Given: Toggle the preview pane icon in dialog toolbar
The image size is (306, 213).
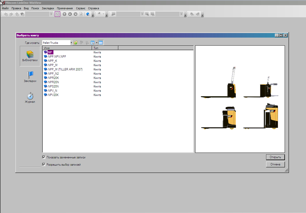Looking at the screenshot, I should pyautogui.click(x=101, y=43).
